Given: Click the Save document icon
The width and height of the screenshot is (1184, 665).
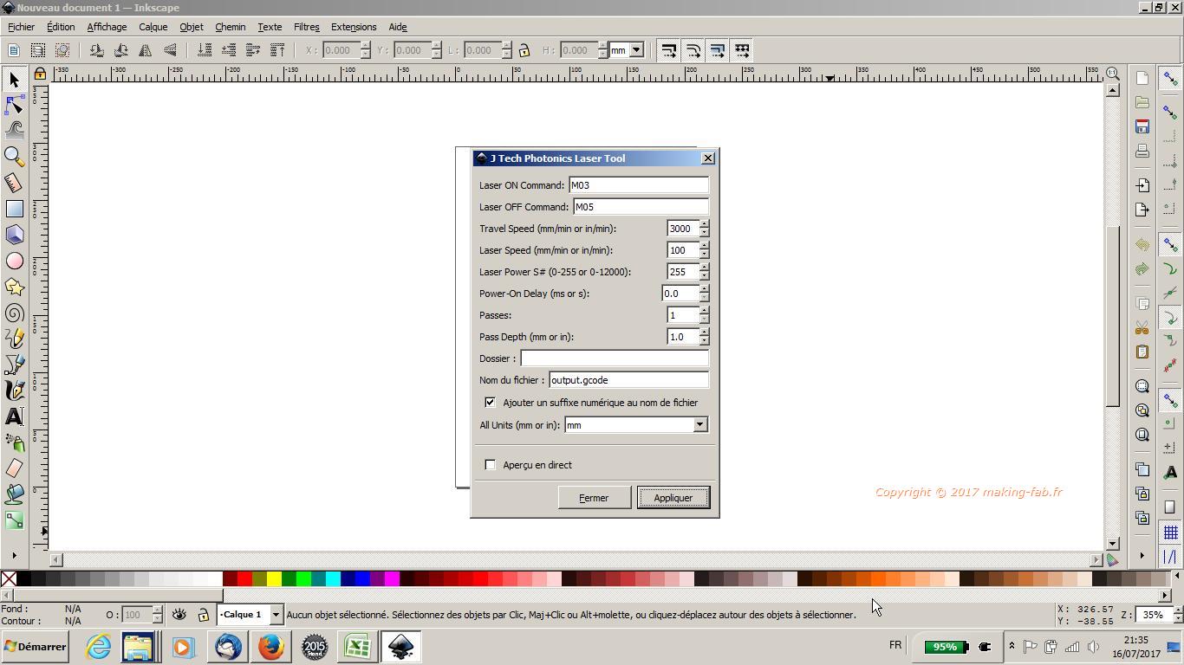Looking at the screenshot, I should (1142, 126).
